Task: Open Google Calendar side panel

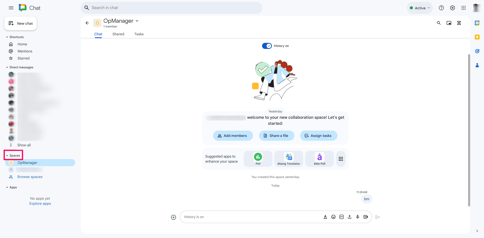Action: pos(477,23)
